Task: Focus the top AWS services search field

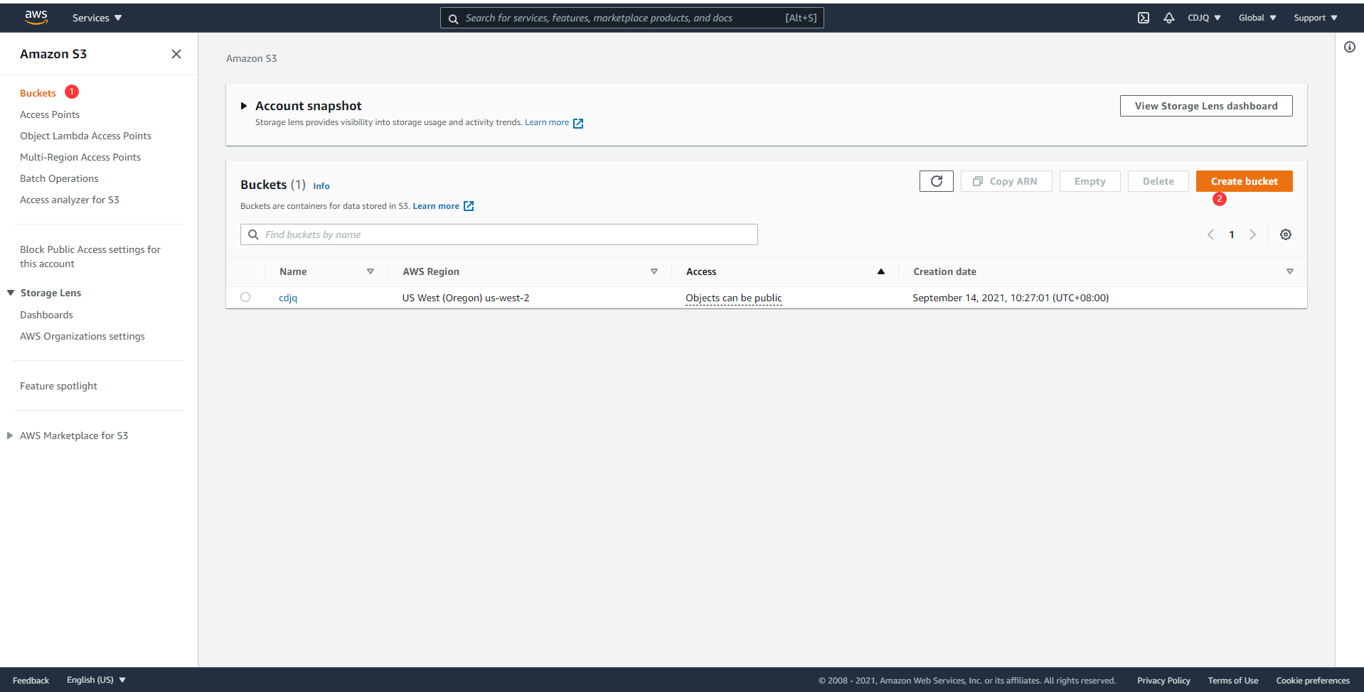Action: [x=632, y=18]
